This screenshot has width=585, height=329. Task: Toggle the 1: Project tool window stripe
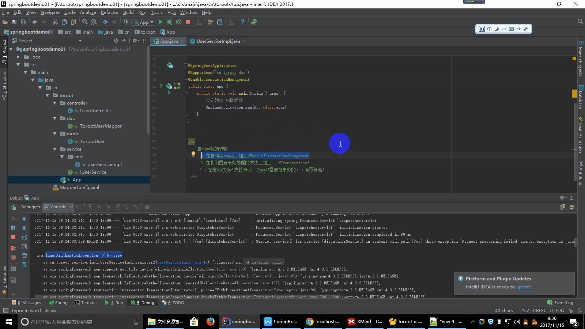click(x=4, y=51)
